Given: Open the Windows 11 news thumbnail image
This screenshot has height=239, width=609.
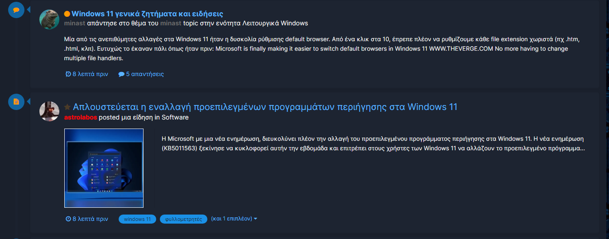Looking at the screenshot, I should (x=104, y=168).
